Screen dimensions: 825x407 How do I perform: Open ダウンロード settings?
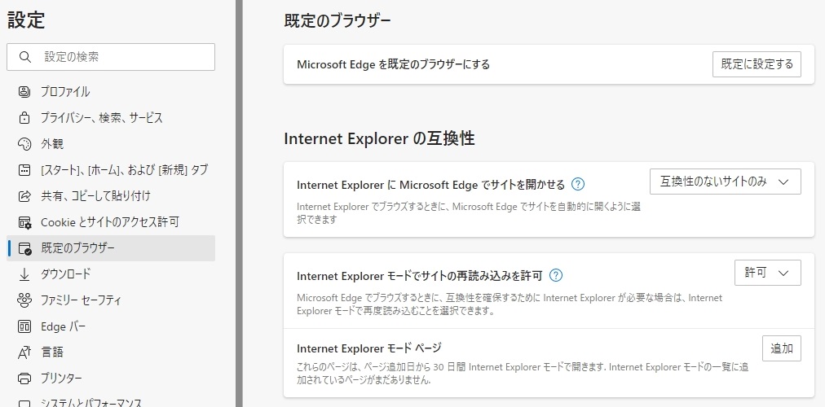pos(111,274)
